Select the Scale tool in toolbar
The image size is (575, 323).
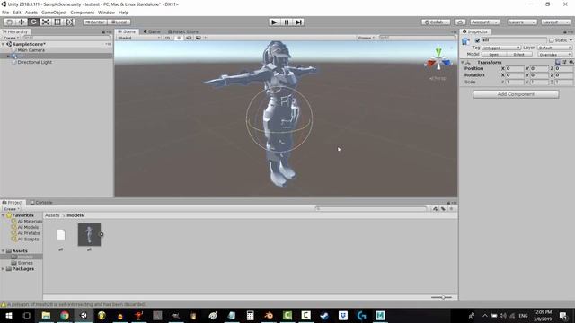click(x=46, y=22)
